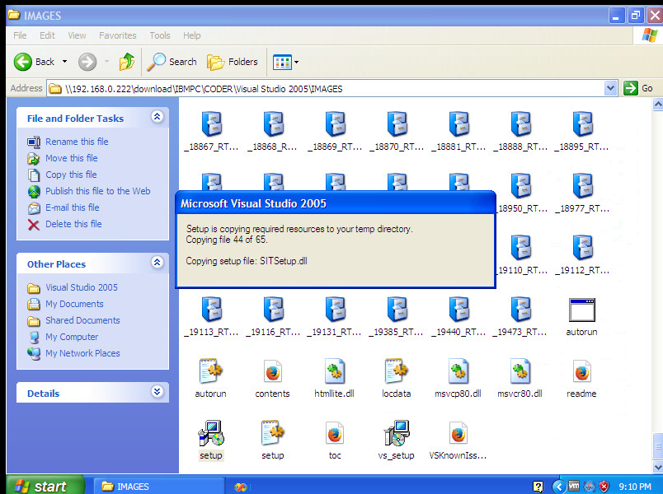Select the htmllite.dll file icon

click(x=334, y=372)
